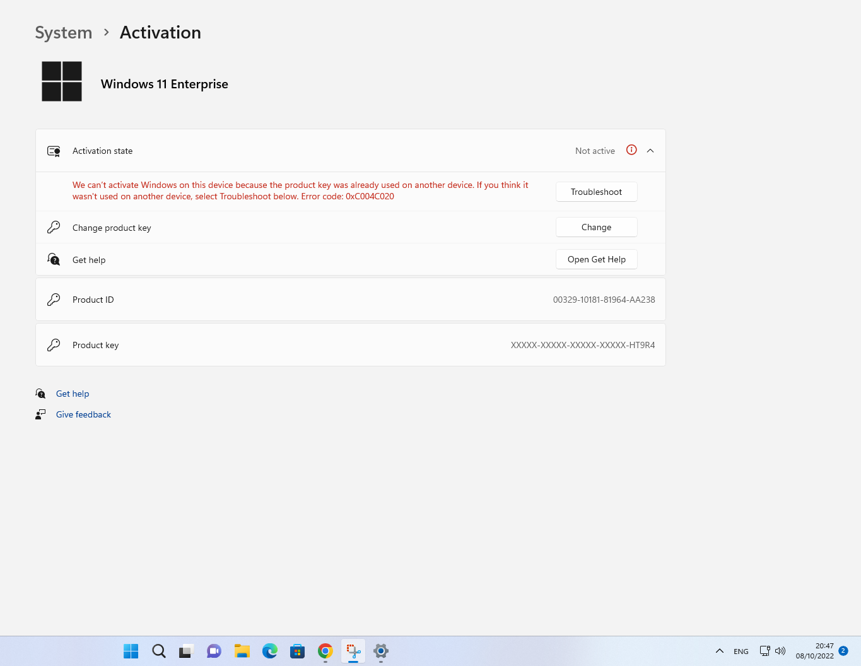
Task: Click the key icon beside Change product key
Action: click(x=54, y=227)
